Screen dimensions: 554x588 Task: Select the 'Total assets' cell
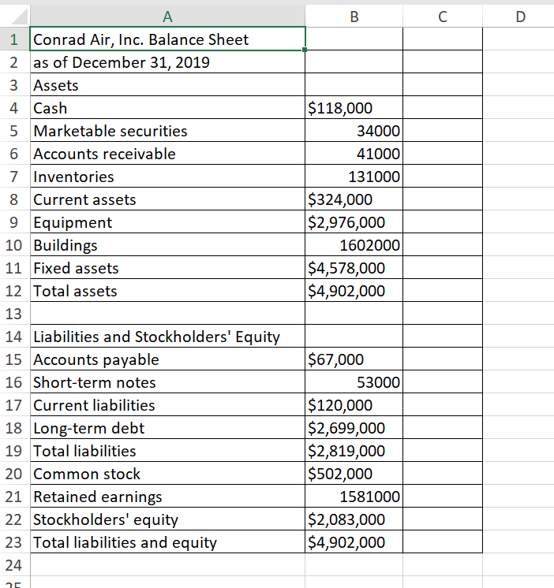click(x=167, y=290)
